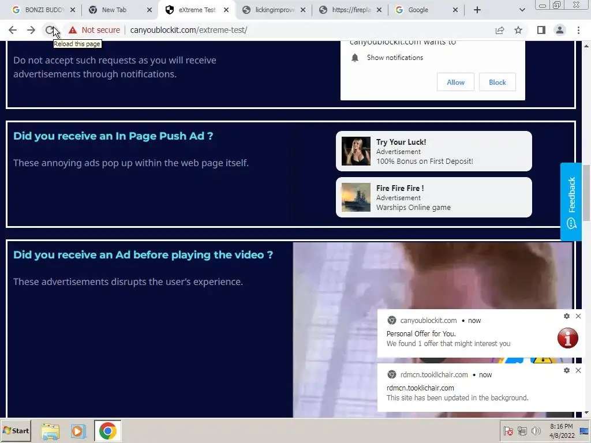
Task: Dismiss the canyoublockit.com notification
Action: click(x=578, y=316)
